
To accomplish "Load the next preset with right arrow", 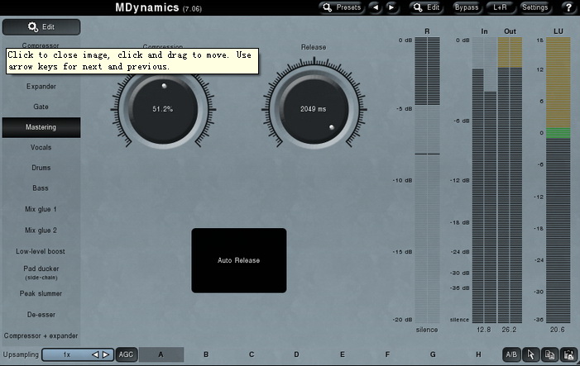I will pos(391,7).
